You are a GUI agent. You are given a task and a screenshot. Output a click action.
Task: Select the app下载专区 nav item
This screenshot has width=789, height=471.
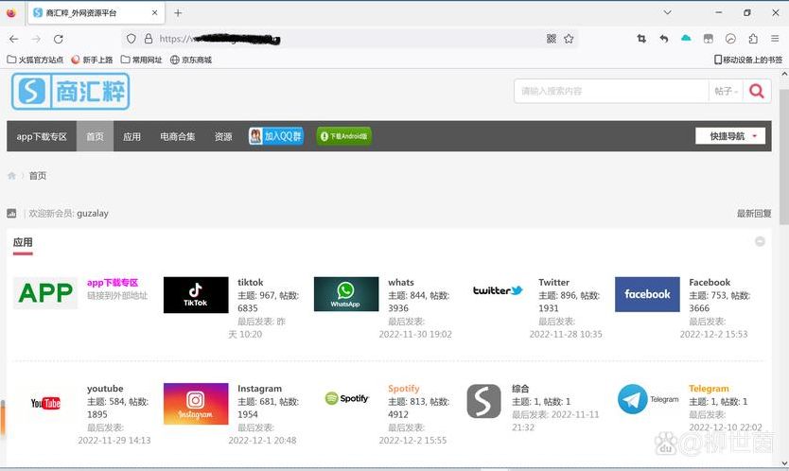(42, 136)
